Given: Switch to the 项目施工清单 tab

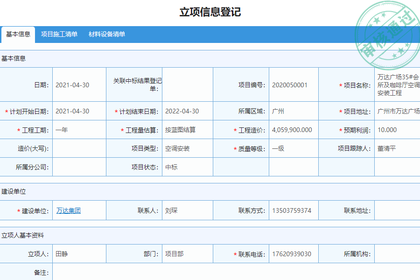Looking at the screenshot, I should coord(59,34).
